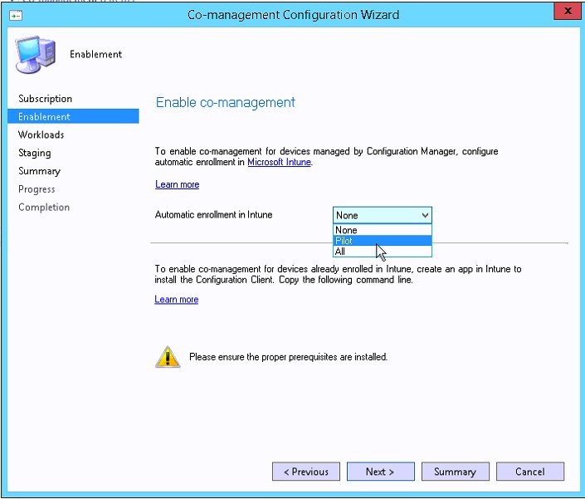The width and height of the screenshot is (585, 499).
Task: Click the prerequisites warning message text
Action: pyautogui.click(x=289, y=357)
